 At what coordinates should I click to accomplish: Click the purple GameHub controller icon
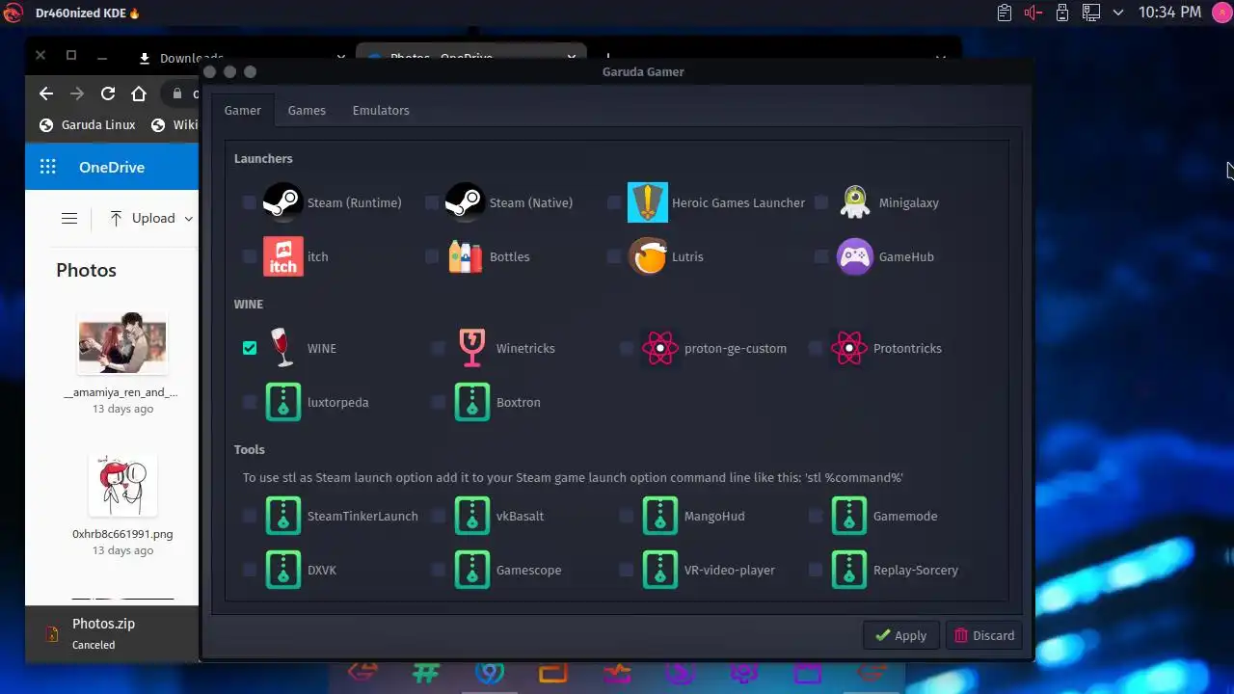click(855, 256)
